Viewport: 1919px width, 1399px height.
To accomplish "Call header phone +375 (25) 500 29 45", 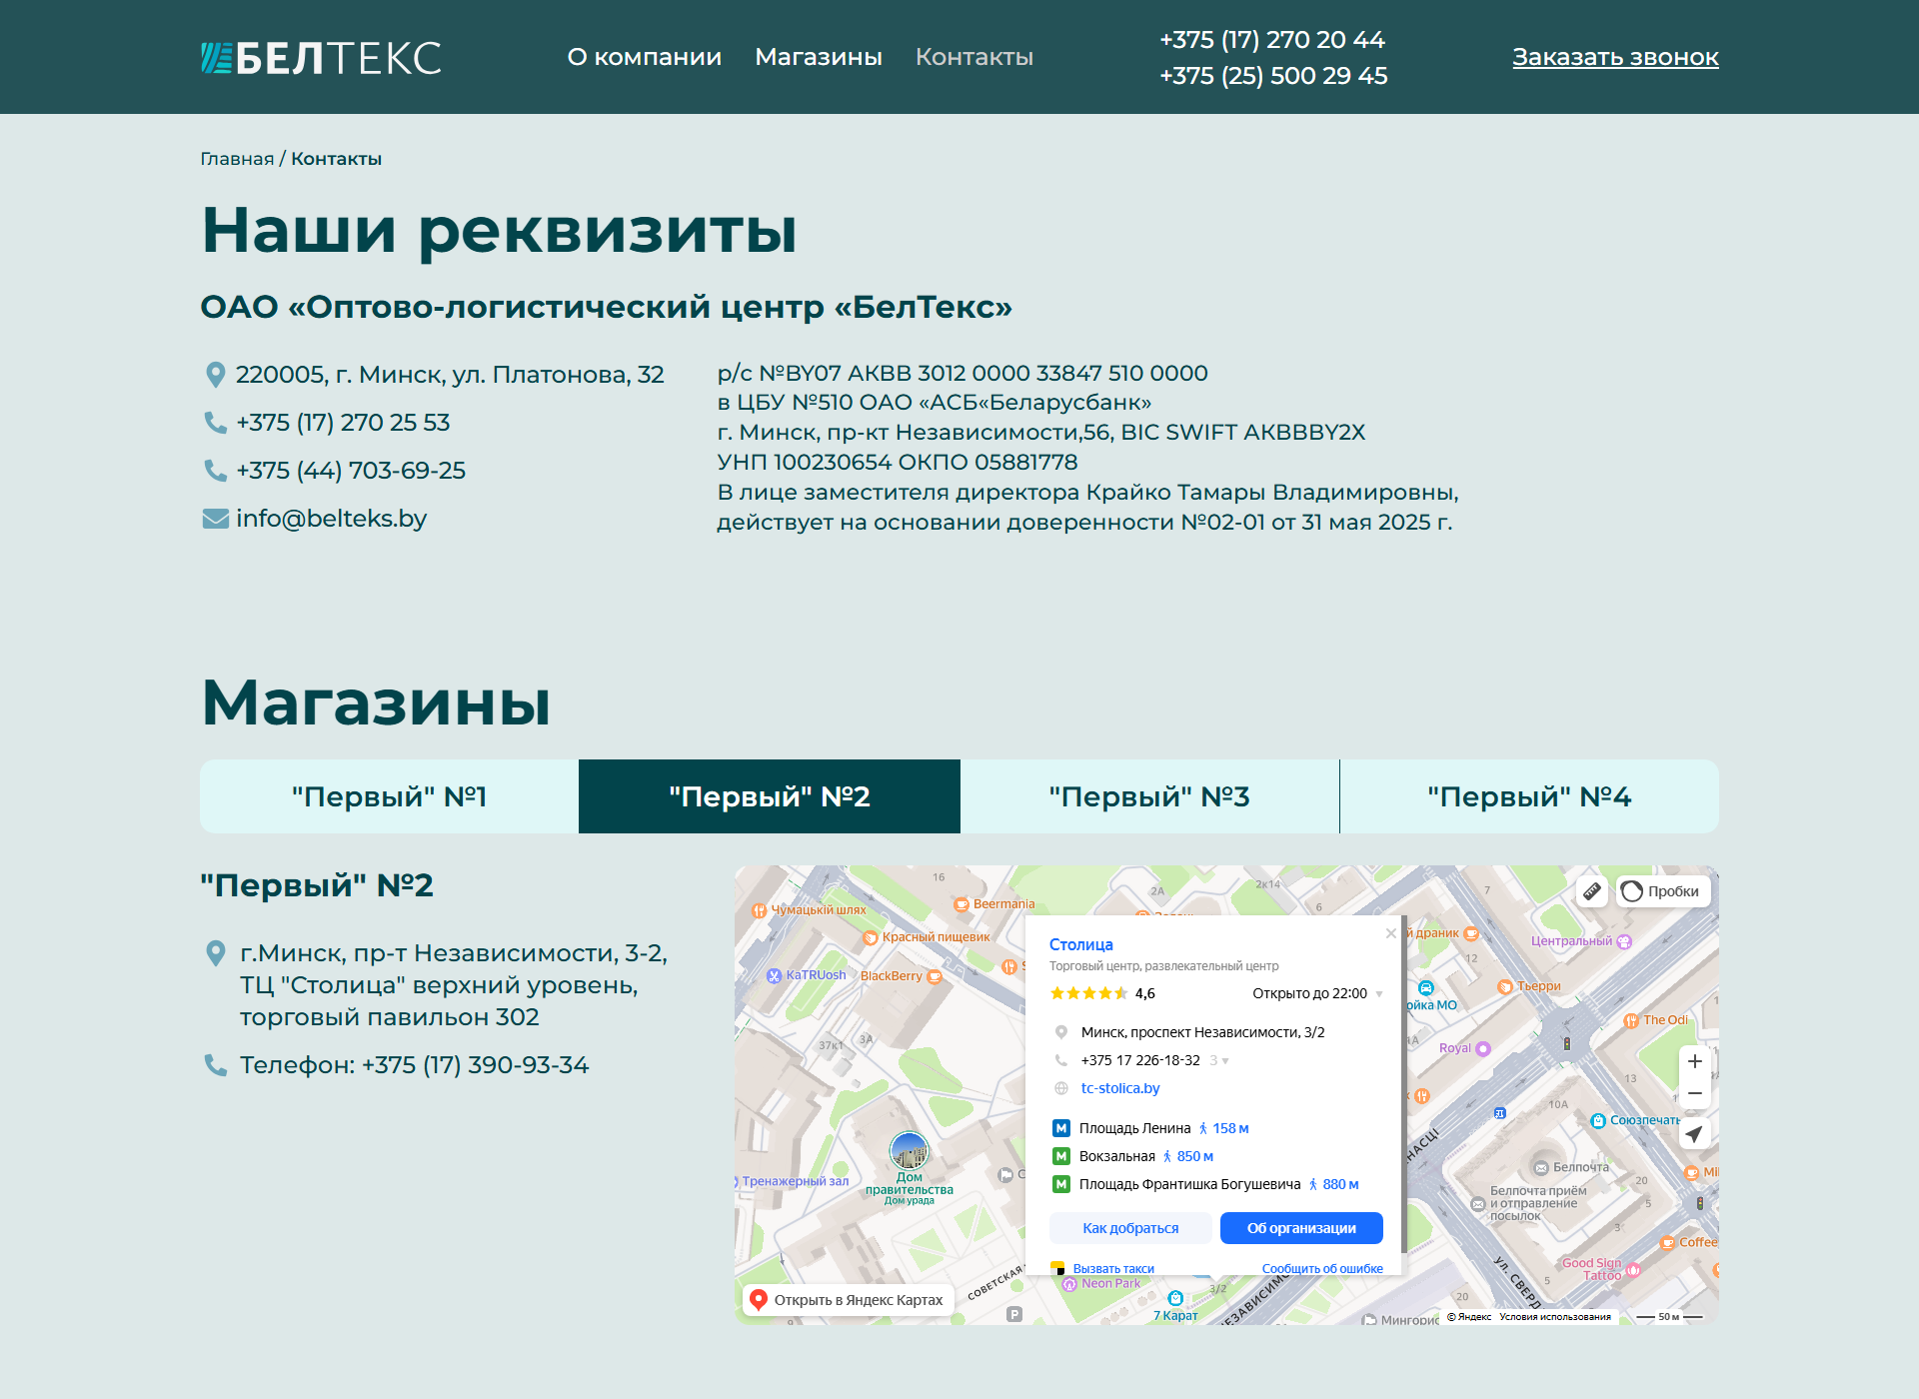I will [x=1273, y=76].
